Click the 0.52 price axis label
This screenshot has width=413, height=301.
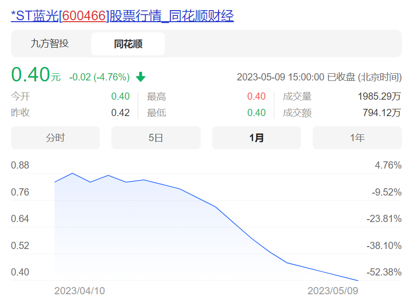click(20, 246)
